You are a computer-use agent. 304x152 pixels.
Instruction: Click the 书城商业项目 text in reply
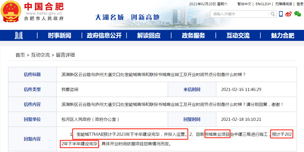coord(218,134)
